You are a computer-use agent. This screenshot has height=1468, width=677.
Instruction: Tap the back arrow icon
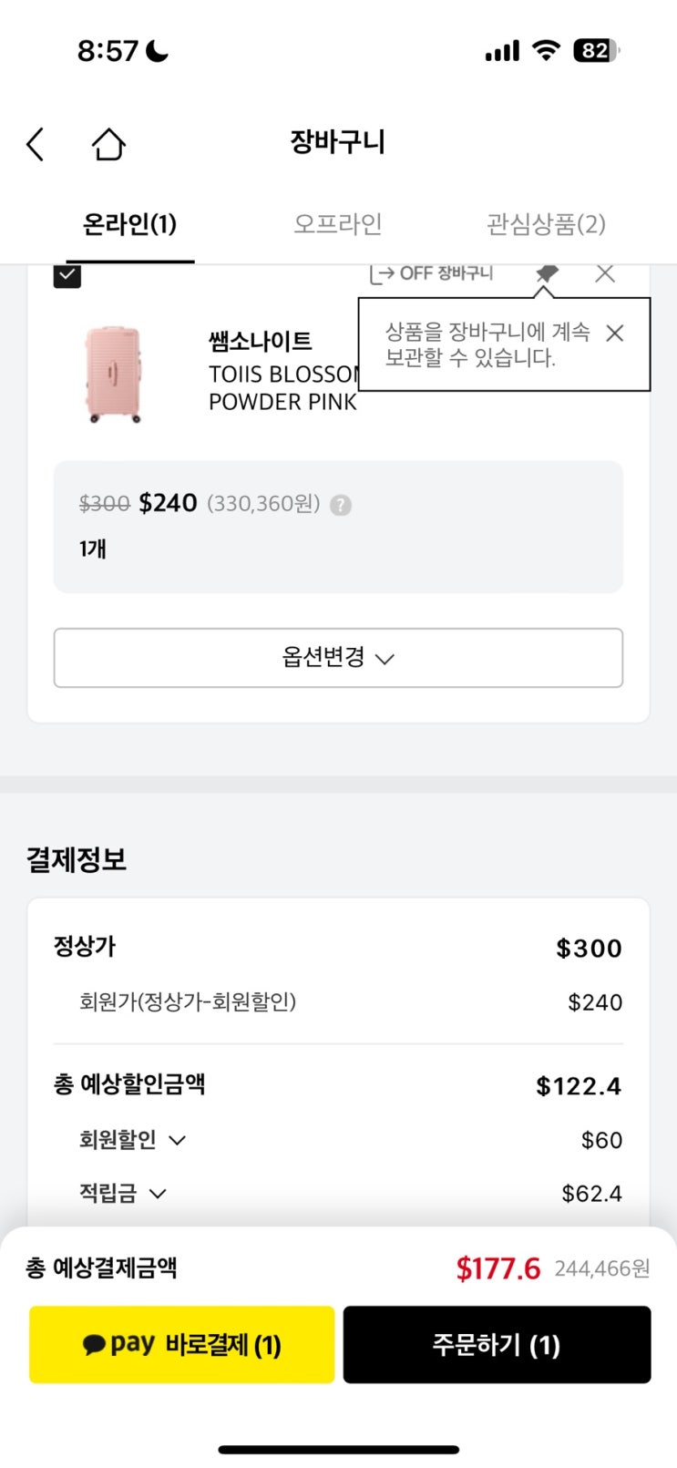[x=36, y=144]
